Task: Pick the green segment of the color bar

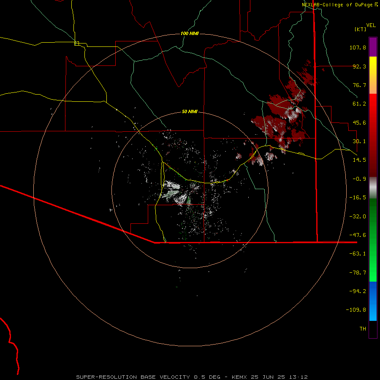Action: (x=373, y=240)
